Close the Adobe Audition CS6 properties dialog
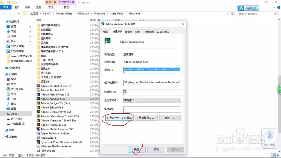281x158 pixels. 183,24
